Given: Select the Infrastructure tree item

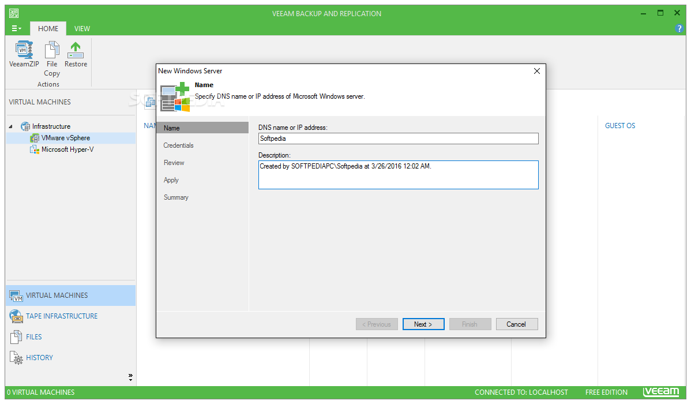Looking at the screenshot, I should point(51,126).
